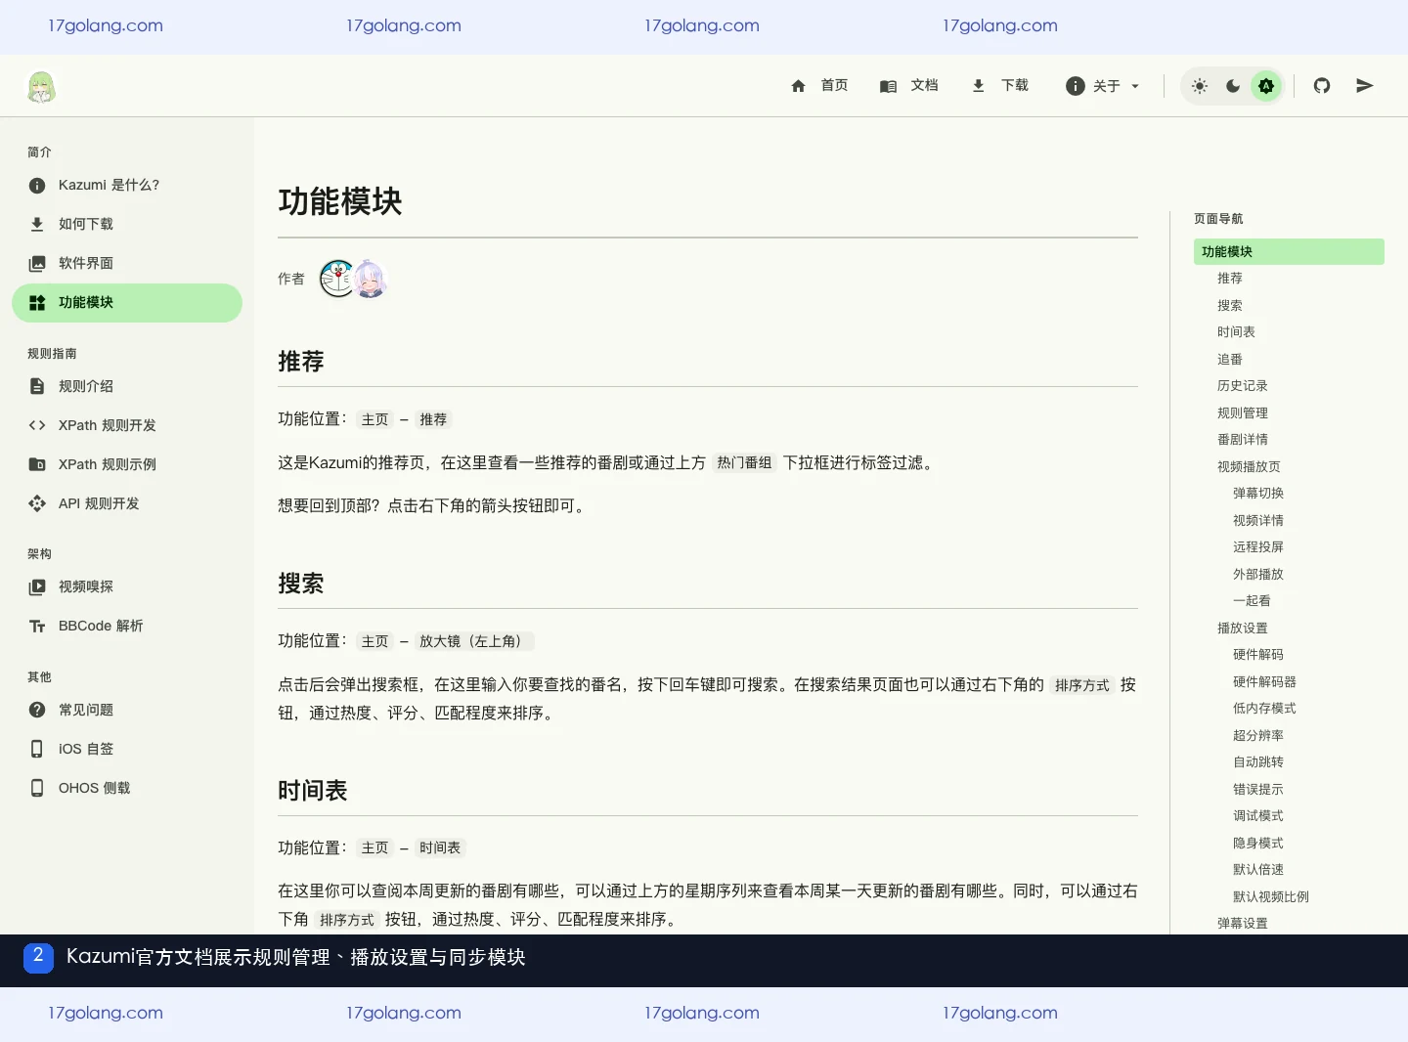The width and height of the screenshot is (1408, 1042).
Task: Click API icon next to API 规则开发
Action: coord(37,503)
